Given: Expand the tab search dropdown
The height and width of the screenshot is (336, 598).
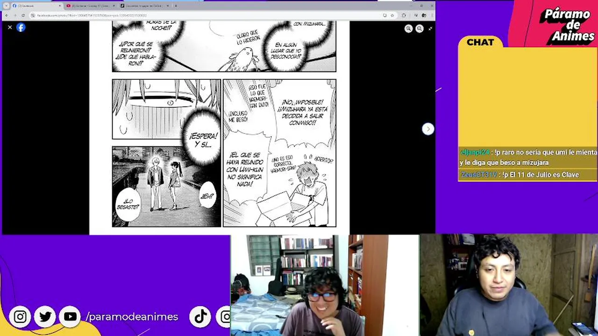Looking at the screenshot, I should pos(6,6).
